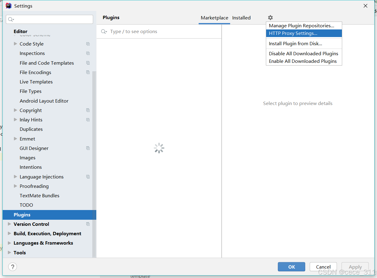
Task: Click the modified-settings page icon beside Code Style
Action: (88, 44)
